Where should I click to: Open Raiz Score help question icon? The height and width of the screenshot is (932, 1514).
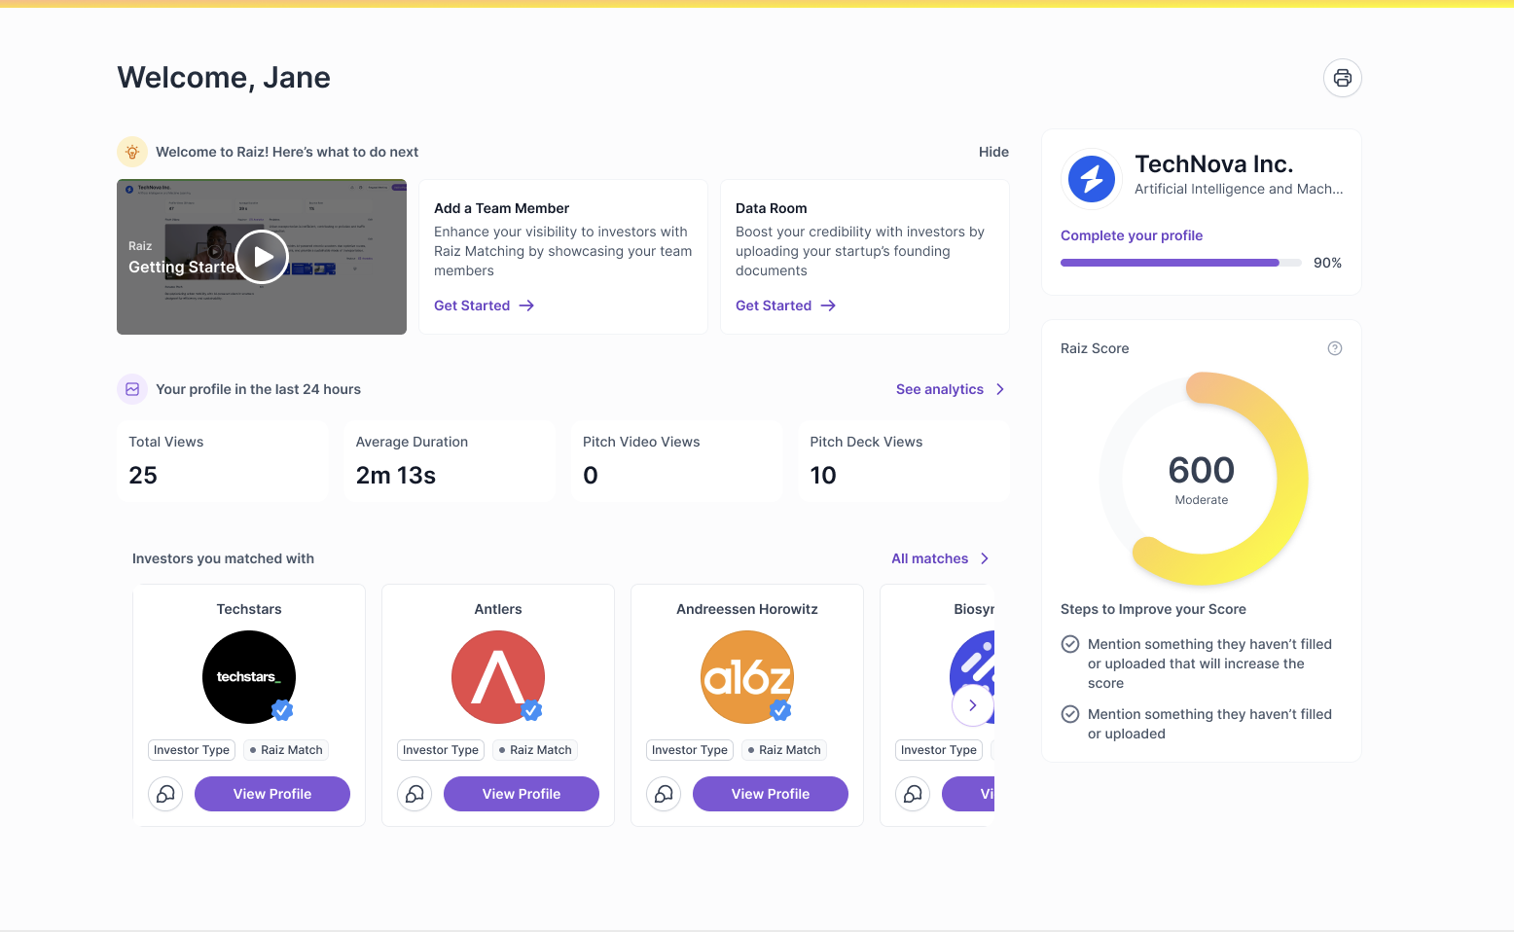tap(1335, 348)
